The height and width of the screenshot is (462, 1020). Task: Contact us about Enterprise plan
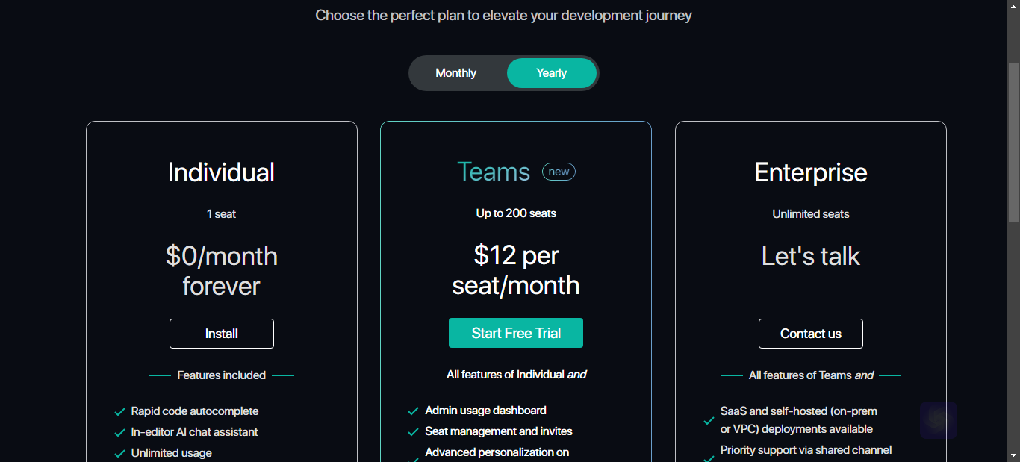(811, 334)
